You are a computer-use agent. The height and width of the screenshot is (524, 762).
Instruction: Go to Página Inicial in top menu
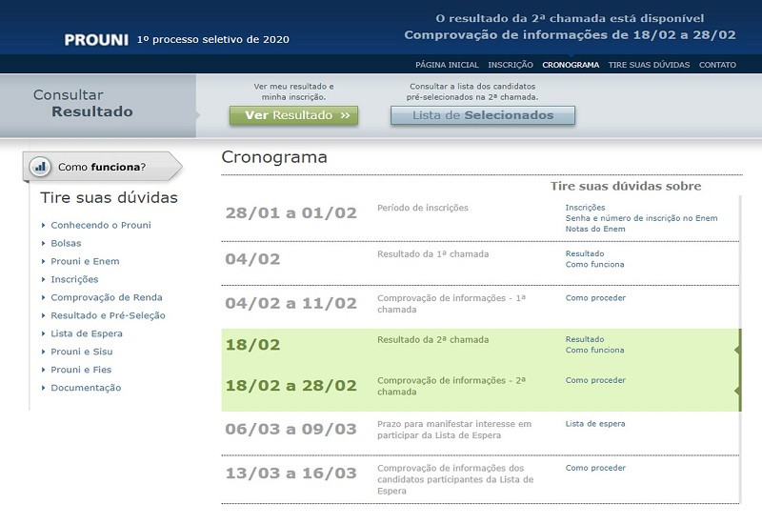click(x=447, y=65)
